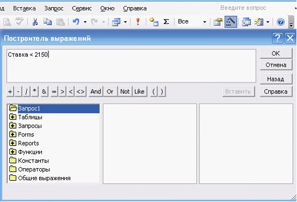The width and height of the screenshot is (297, 202).
Task: Click the Copy icon in toolbar
Action: click(x=47, y=22)
